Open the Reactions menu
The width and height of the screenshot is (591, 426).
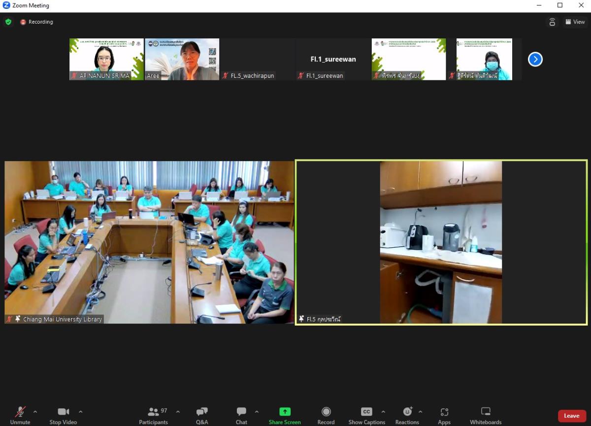click(407, 415)
